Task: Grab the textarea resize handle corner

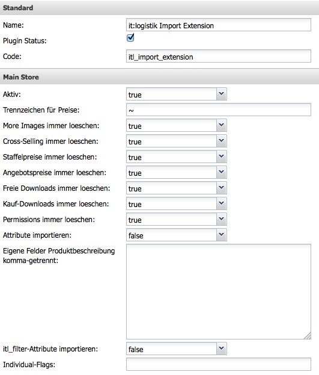Action: 308,336
